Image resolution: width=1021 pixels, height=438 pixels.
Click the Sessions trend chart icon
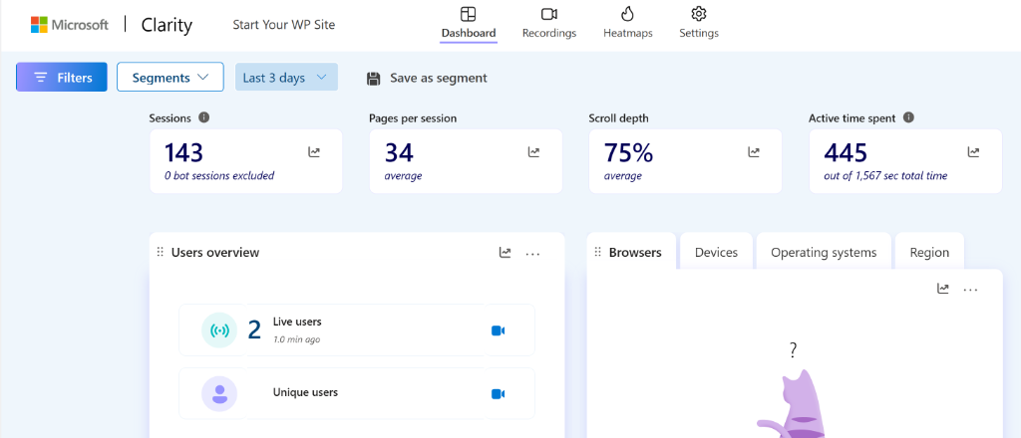(x=314, y=152)
